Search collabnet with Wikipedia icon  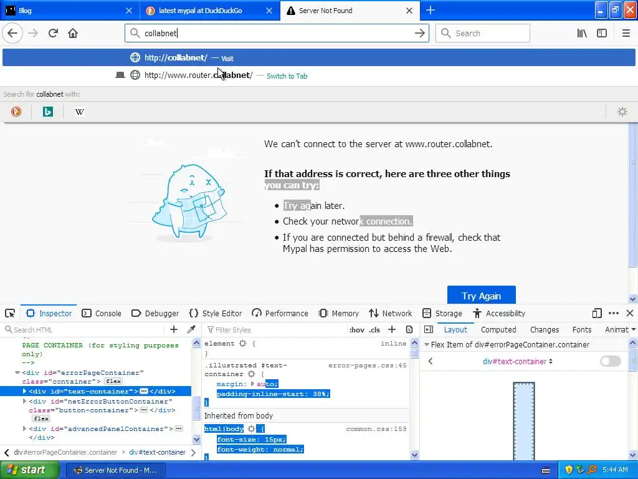[x=80, y=112]
